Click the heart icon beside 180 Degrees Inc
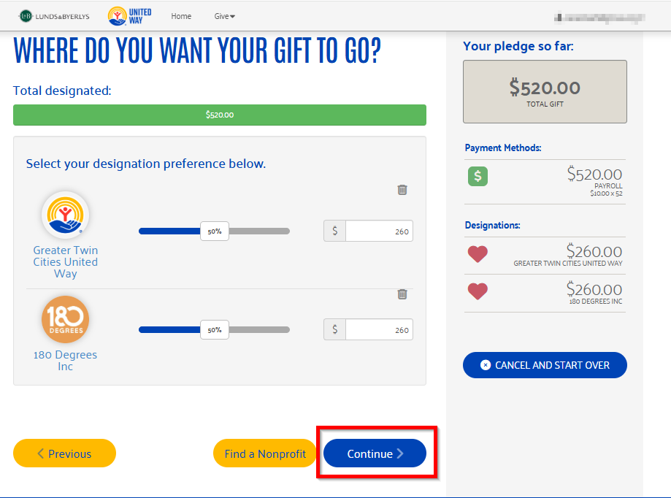 (x=478, y=292)
